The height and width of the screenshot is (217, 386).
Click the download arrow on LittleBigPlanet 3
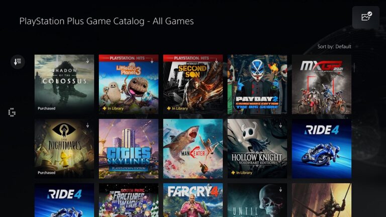click(152, 61)
